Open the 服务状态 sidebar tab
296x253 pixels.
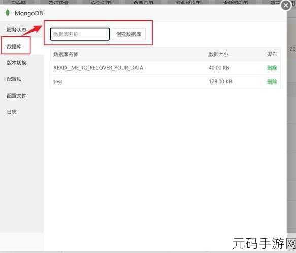point(16,30)
